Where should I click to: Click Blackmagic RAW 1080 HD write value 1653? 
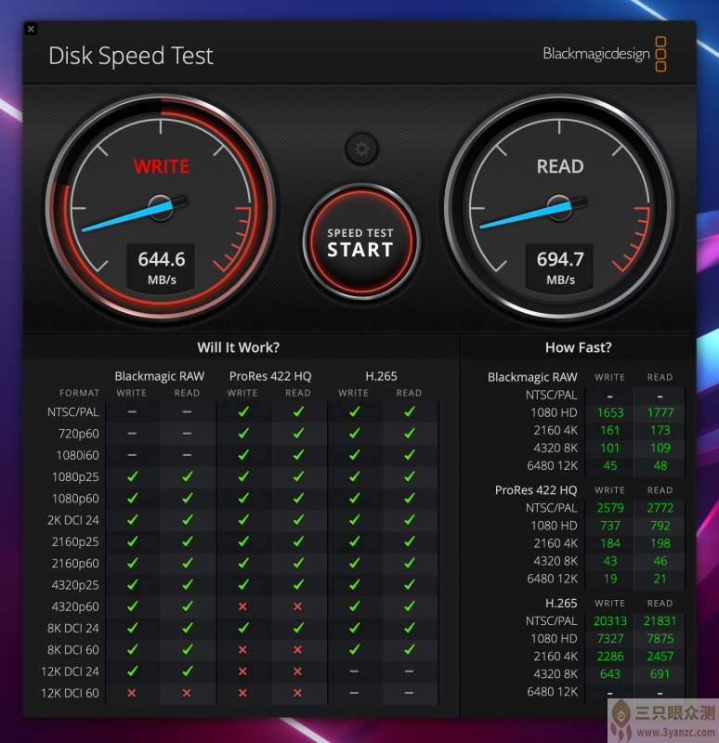point(610,412)
